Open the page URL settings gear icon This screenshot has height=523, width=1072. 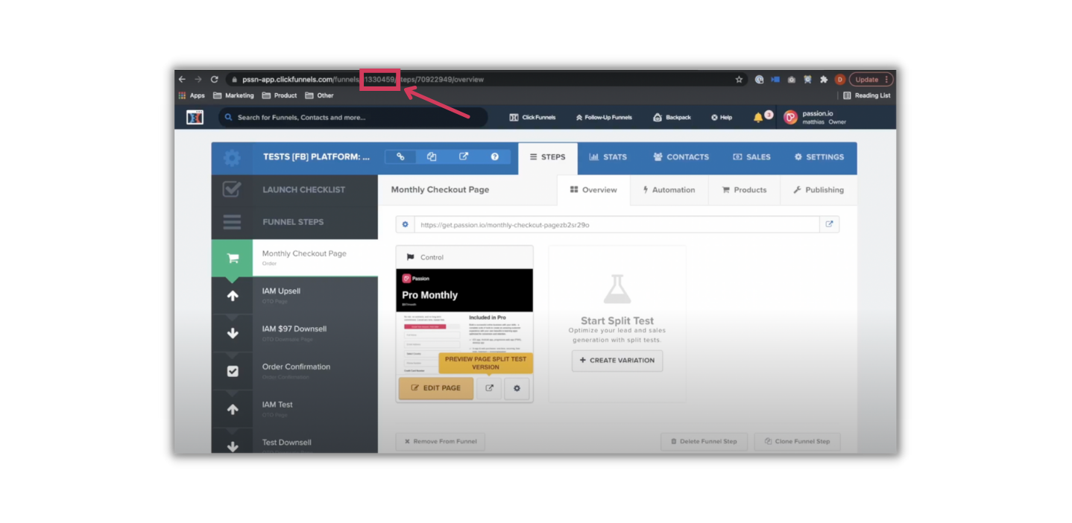tap(404, 224)
